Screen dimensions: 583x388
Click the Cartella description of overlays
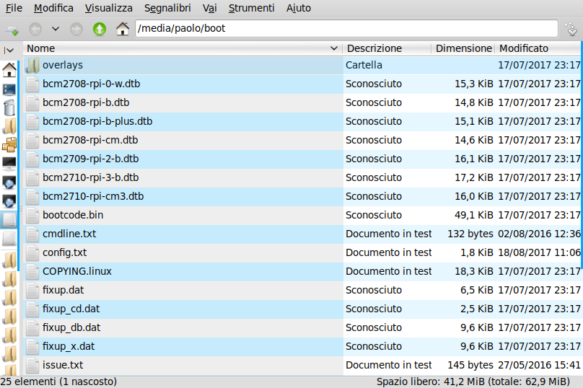tap(364, 65)
